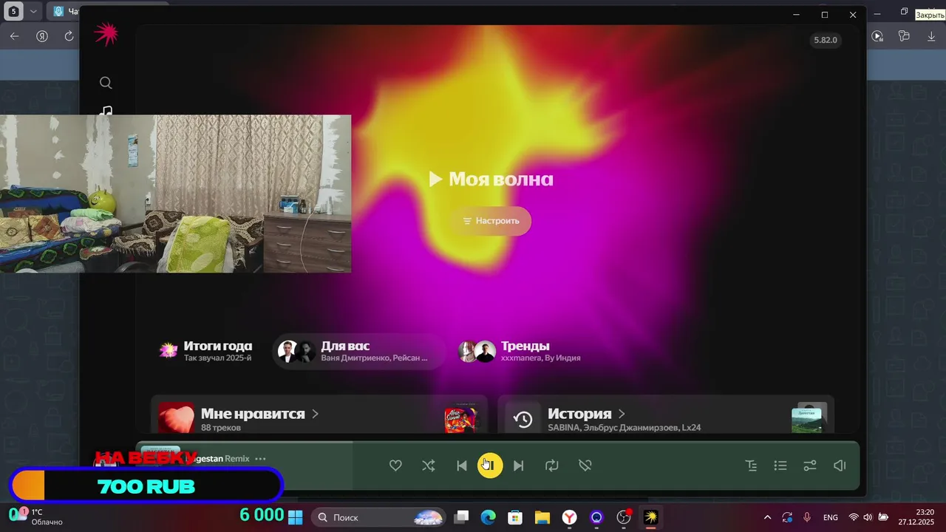Show hidden tray icons chevron

(767, 517)
